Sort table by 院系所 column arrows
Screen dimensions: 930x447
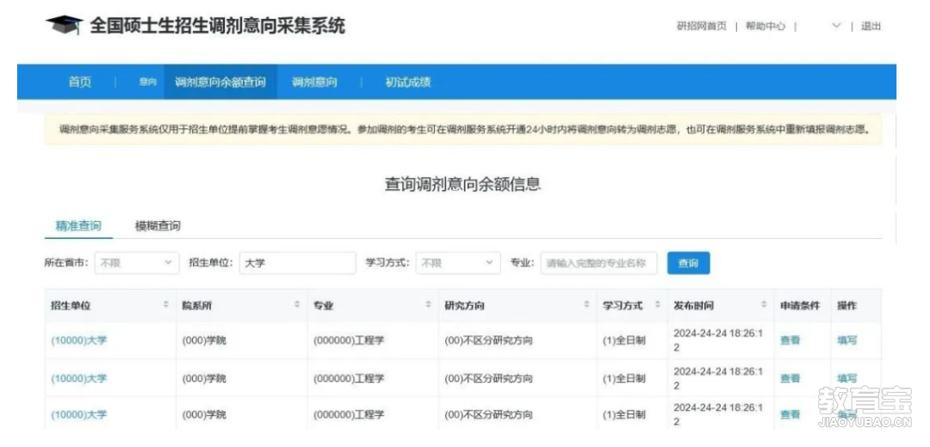(x=297, y=305)
